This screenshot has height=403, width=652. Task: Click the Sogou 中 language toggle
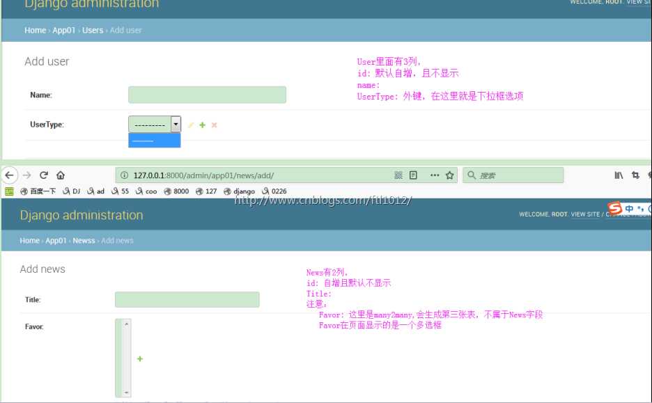pos(629,209)
